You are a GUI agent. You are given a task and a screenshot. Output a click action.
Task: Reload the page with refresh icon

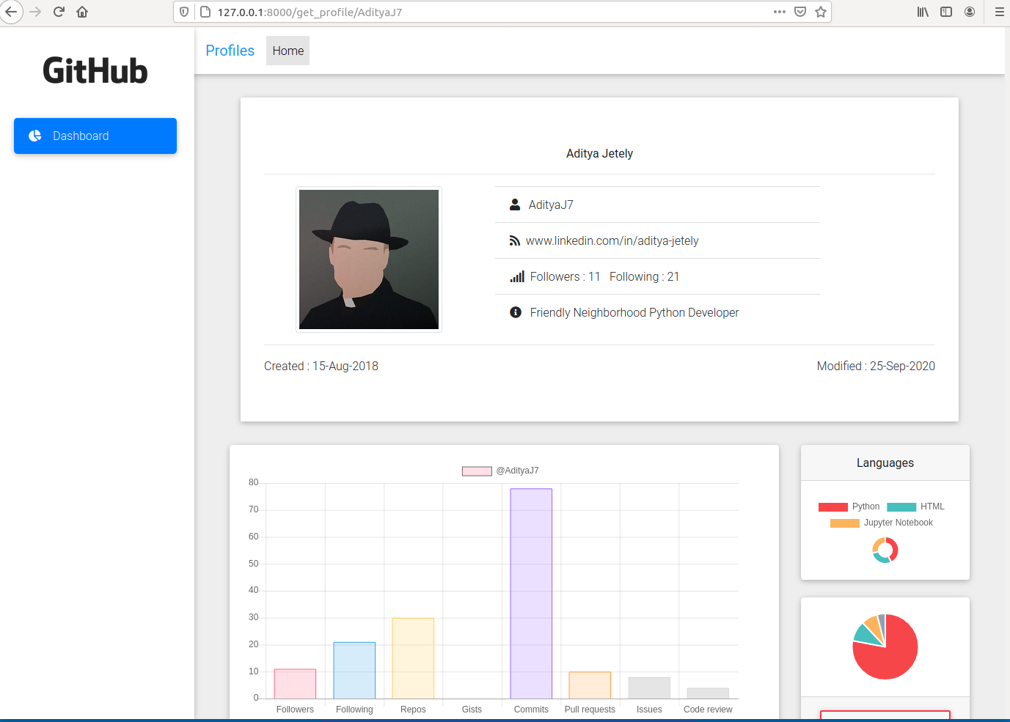(59, 12)
